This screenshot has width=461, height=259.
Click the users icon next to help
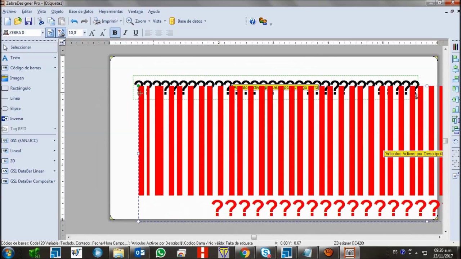pos(263,21)
